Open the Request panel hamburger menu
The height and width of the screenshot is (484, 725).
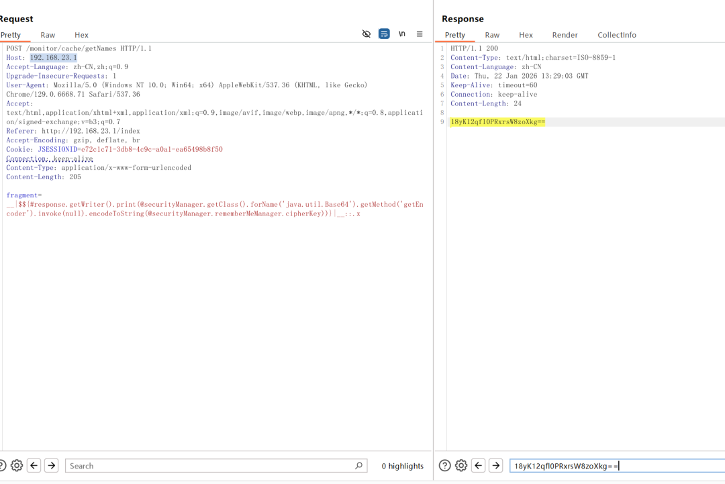coord(420,34)
